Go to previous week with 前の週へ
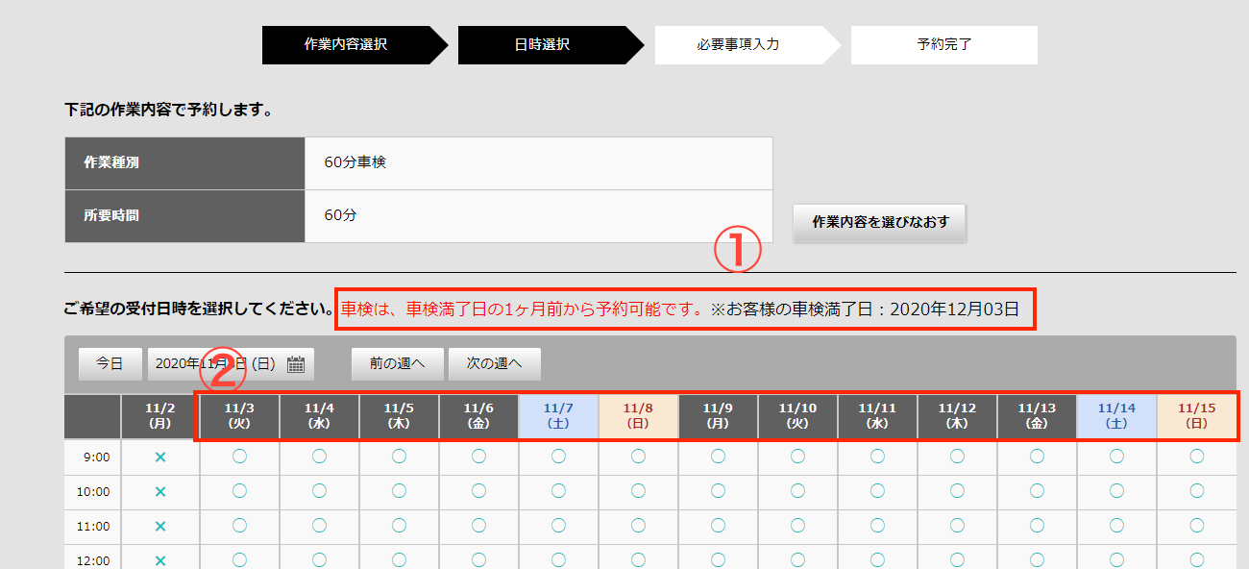 398,364
